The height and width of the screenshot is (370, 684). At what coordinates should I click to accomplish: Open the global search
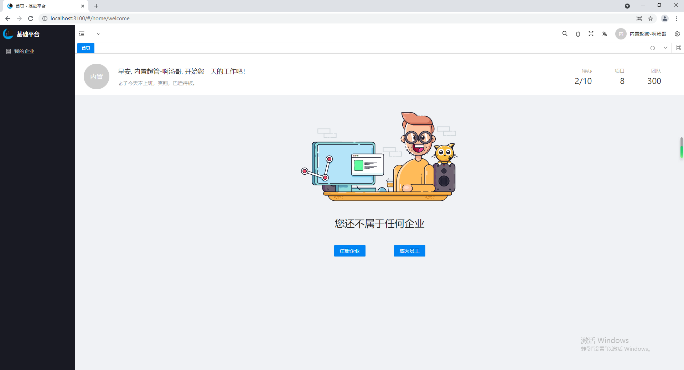click(x=565, y=34)
